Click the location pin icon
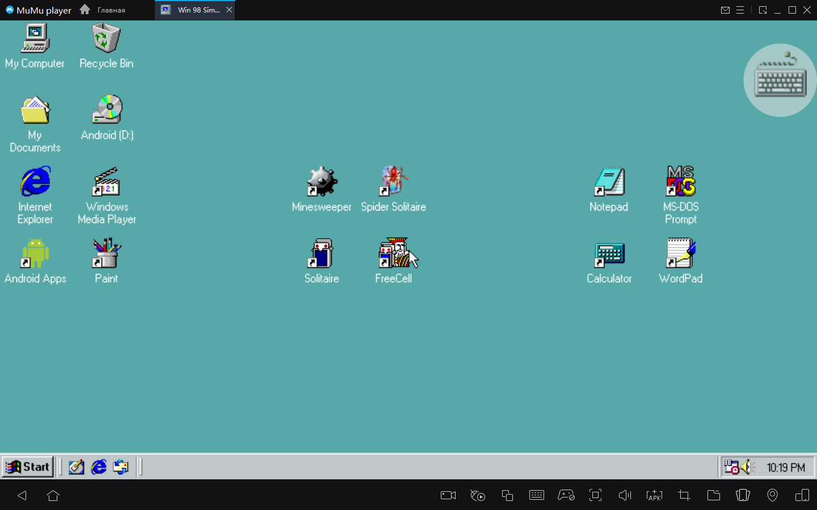Image resolution: width=817 pixels, height=510 pixels. [772, 495]
